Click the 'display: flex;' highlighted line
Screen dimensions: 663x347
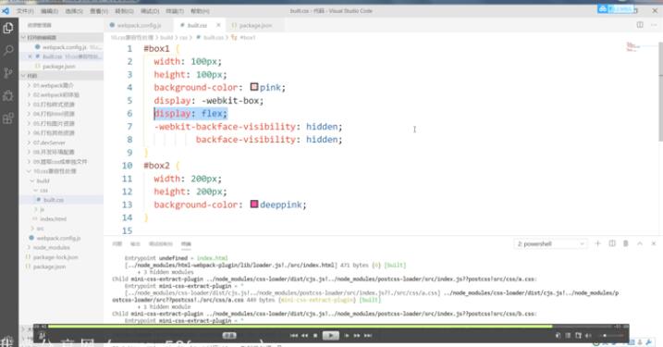click(190, 114)
